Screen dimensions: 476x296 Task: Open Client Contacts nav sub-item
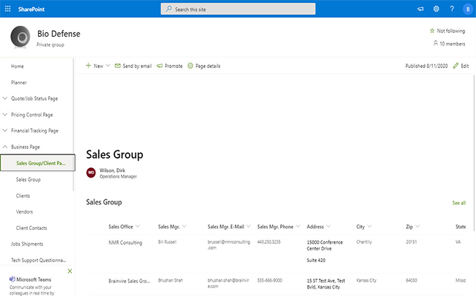tap(31, 228)
